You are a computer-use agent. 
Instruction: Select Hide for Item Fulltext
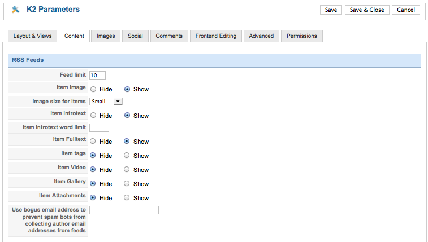[x=93, y=141]
